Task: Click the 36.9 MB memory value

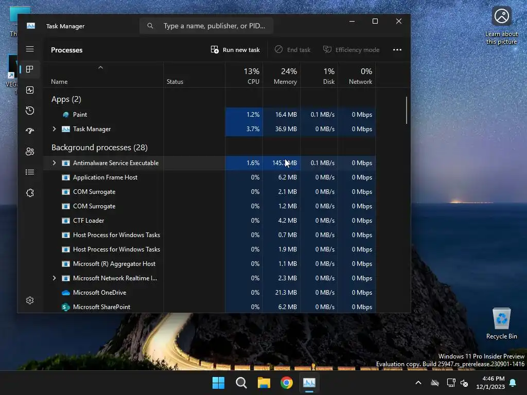Action: (286, 129)
